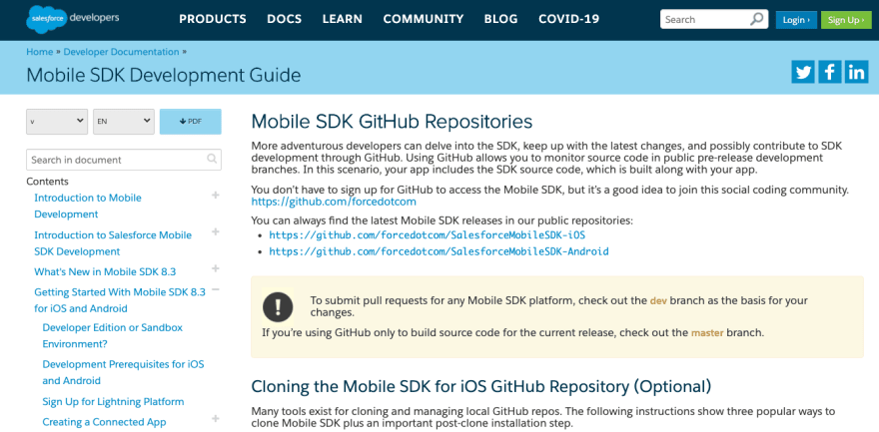Click the magnifier icon in top search
The width and height of the screenshot is (879, 432).
coord(757,19)
